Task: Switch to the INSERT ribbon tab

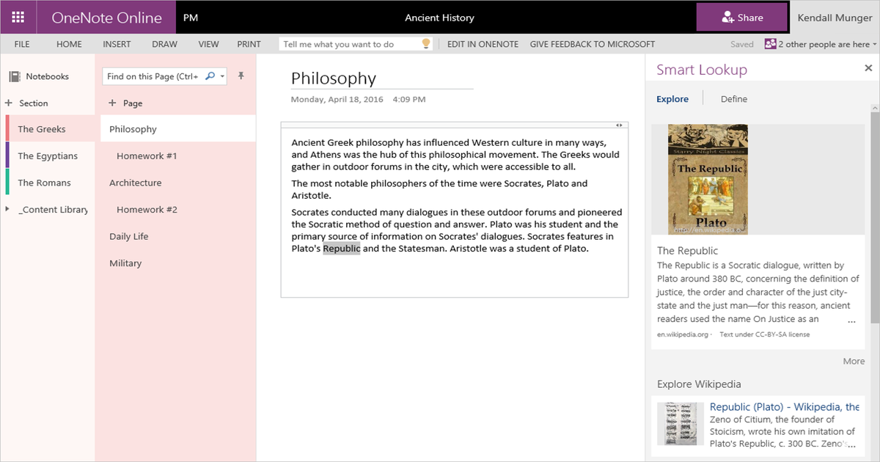Action: click(x=117, y=43)
